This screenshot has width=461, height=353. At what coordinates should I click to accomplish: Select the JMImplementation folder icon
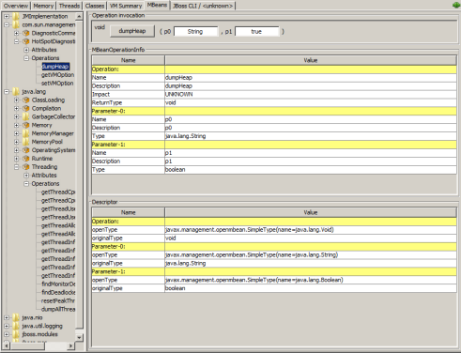[16, 16]
